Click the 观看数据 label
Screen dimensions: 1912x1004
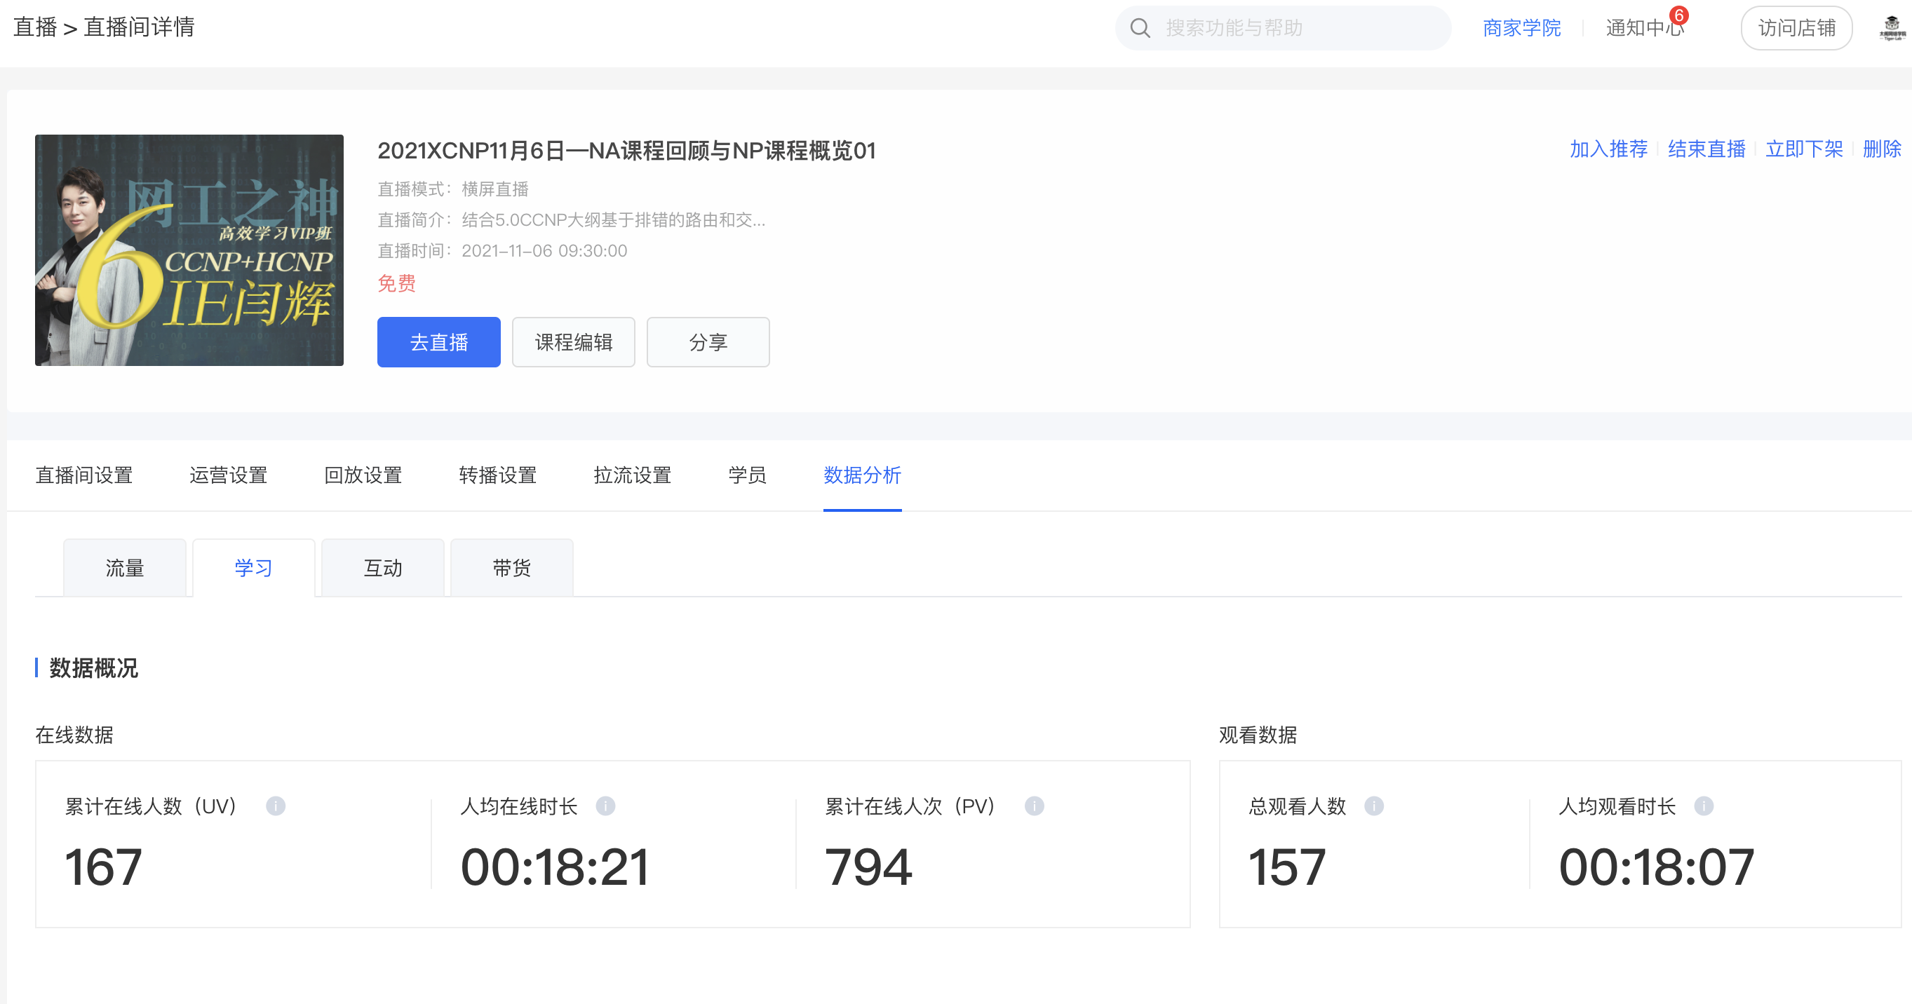1258,735
